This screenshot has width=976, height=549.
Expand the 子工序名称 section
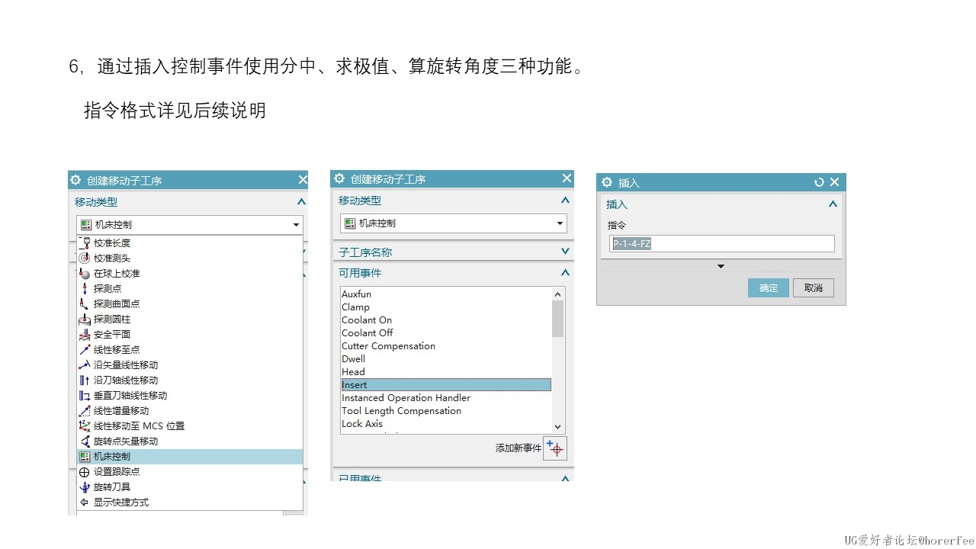[x=565, y=251]
